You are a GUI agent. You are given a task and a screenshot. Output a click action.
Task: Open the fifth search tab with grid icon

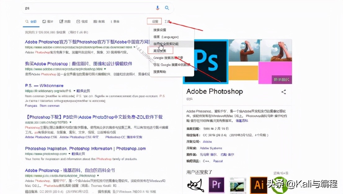coord(99,21)
